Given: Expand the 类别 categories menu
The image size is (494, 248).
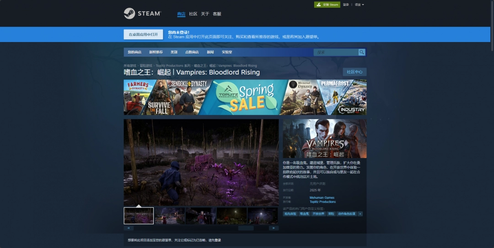Looking at the screenshot, I should (174, 52).
